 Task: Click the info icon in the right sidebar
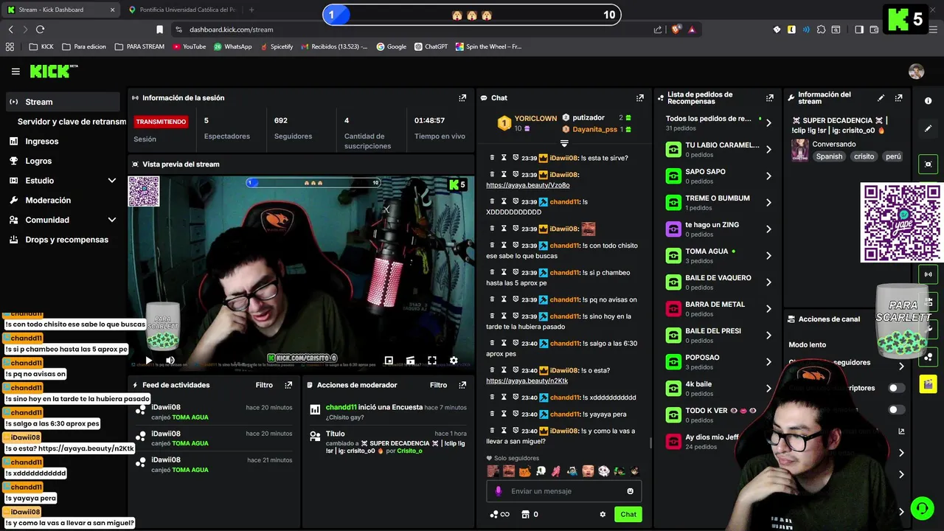[928, 101]
